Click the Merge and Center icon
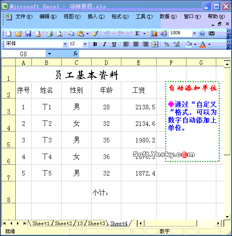Viewport: 232px width, 236px height. click(155, 44)
